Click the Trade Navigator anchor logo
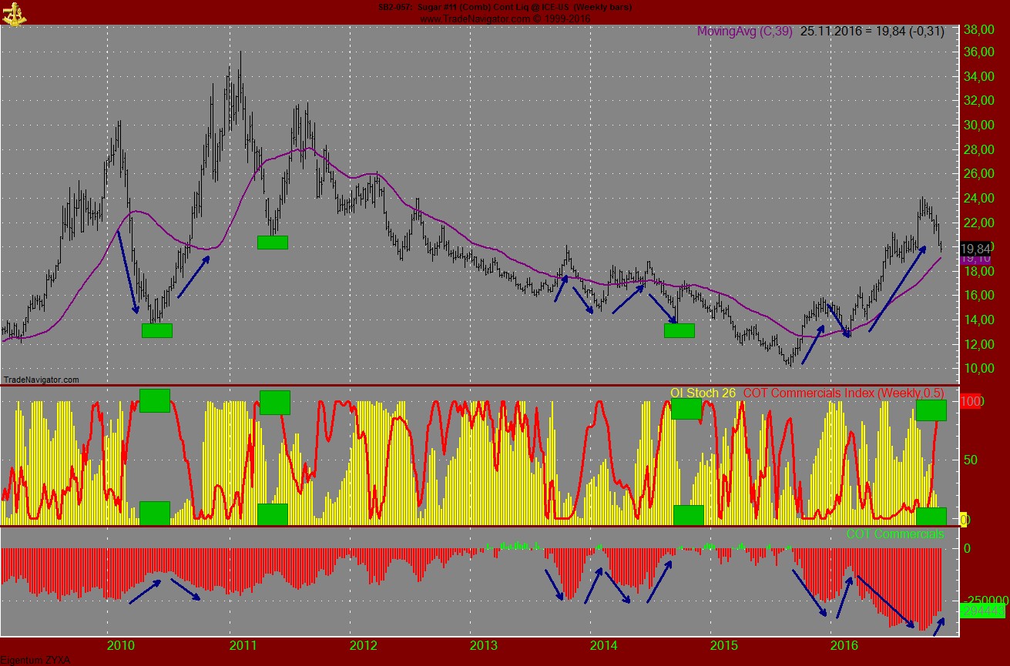The height and width of the screenshot is (666, 1010). (15, 13)
